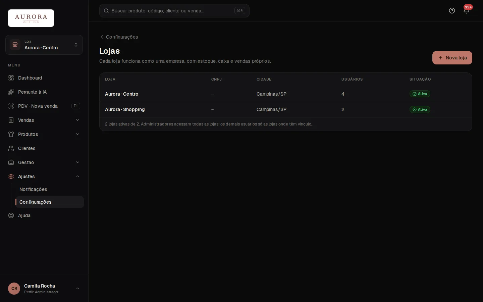Open the Loja Aurora · Centro selector dropdown

(x=44, y=45)
